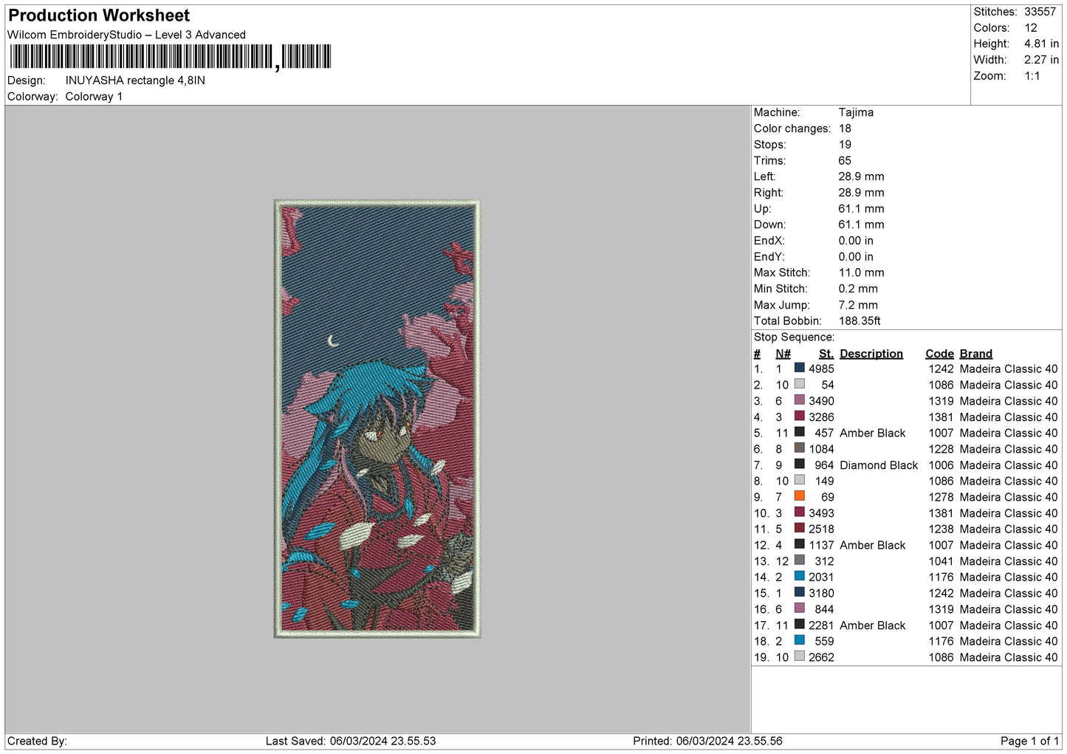Screen dimensions: 1067x754
Task: Click the 'St.' column header
Action: (x=826, y=354)
